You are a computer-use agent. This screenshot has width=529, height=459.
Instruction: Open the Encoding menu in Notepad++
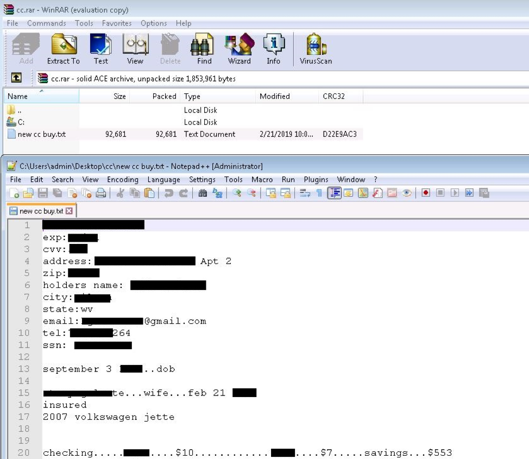tap(122, 179)
